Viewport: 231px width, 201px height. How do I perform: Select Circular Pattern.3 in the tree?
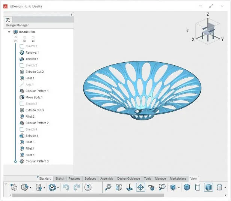pos(37,161)
